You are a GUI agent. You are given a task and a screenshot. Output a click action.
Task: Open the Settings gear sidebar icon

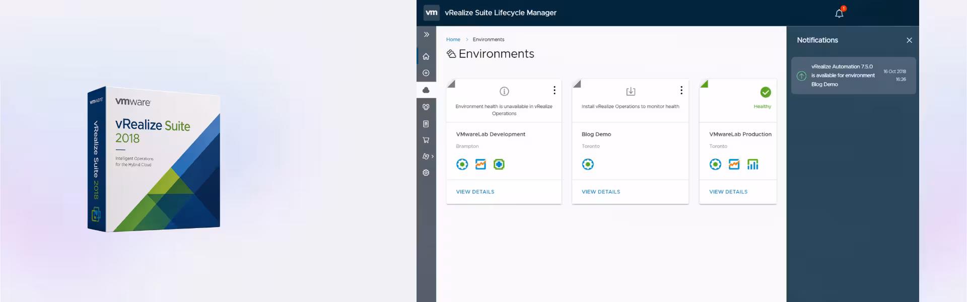(426, 173)
